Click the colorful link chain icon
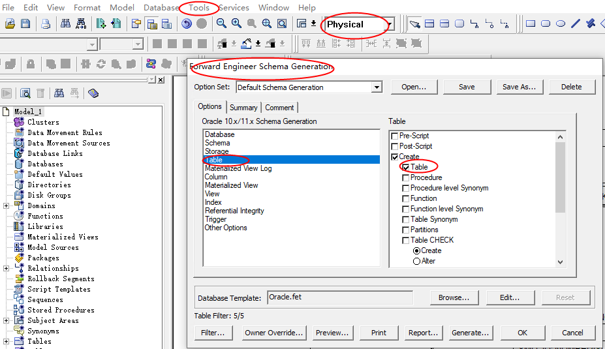The image size is (605, 349). pos(151,64)
